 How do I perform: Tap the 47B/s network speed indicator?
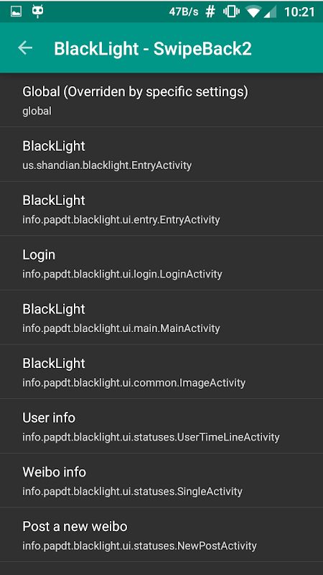[x=184, y=11]
